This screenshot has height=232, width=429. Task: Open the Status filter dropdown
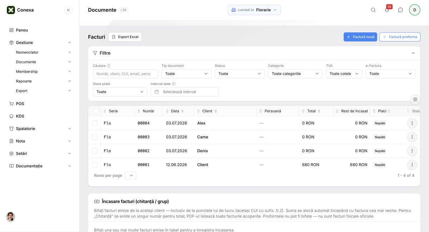(x=240, y=74)
